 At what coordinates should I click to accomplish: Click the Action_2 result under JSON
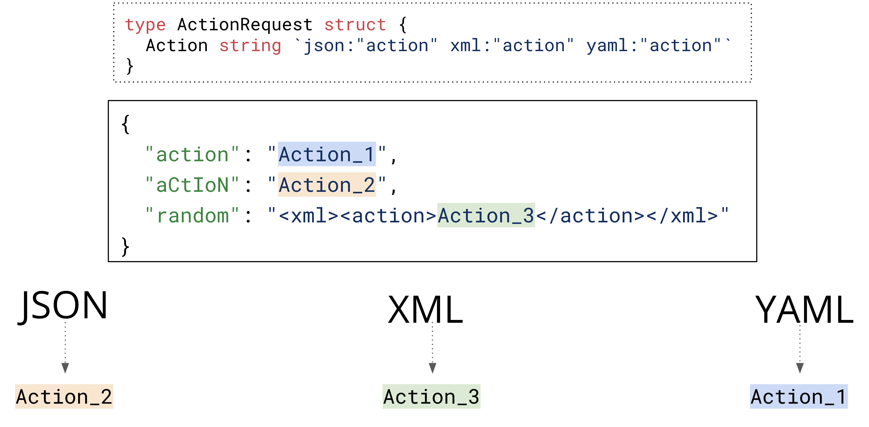point(64,397)
